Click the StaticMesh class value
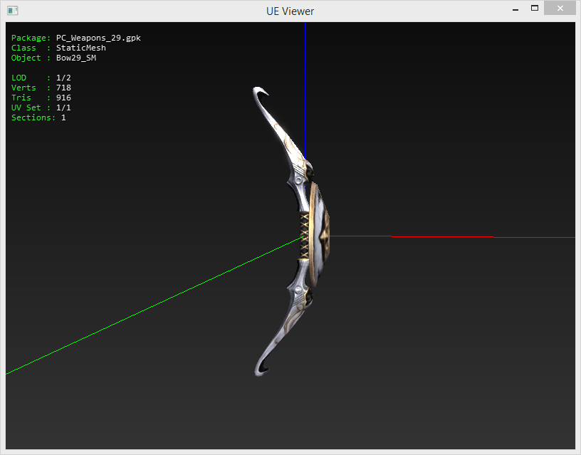The height and width of the screenshot is (455, 581). (80, 48)
